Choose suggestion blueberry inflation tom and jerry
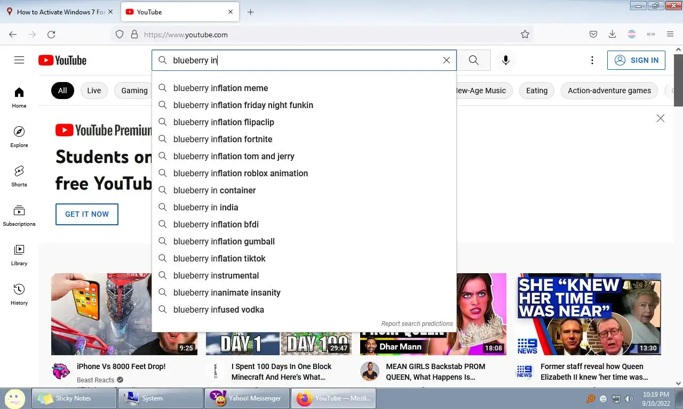683x409 pixels. pyautogui.click(x=304, y=156)
